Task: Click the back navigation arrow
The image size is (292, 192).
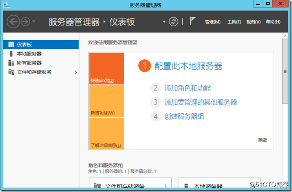Action: [13, 22]
